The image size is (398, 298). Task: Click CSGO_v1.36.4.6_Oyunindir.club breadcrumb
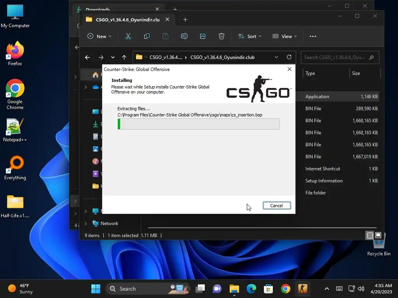222,57
